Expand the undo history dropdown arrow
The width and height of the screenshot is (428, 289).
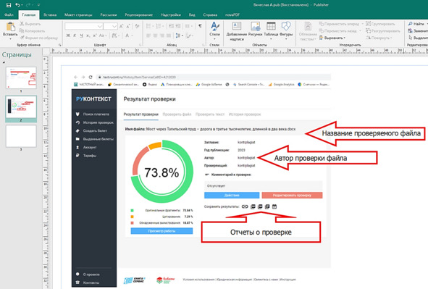(22, 5)
